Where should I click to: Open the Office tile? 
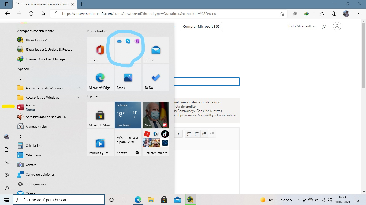click(x=100, y=50)
